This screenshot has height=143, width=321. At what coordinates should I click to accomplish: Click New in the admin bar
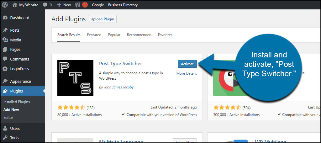(67, 5)
